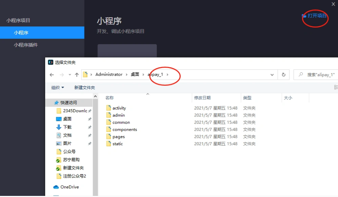Select 小程序 in the left sidebar
338x197 pixels.
pyautogui.click(x=21, y=33)
